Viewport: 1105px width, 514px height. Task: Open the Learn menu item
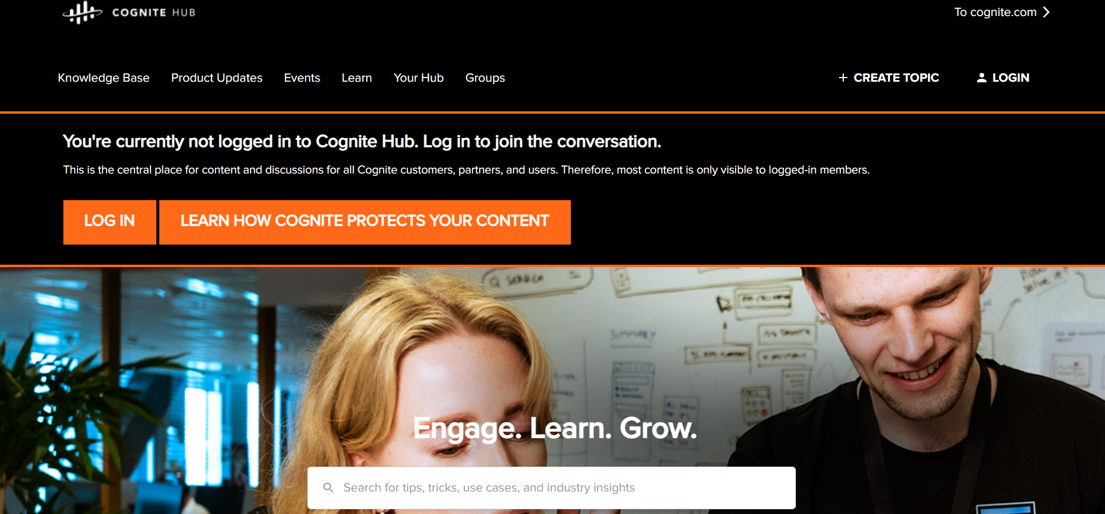[x=356, y=78]
